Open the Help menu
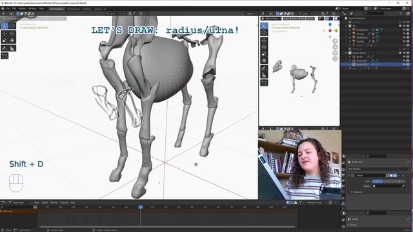 [41, 8]
